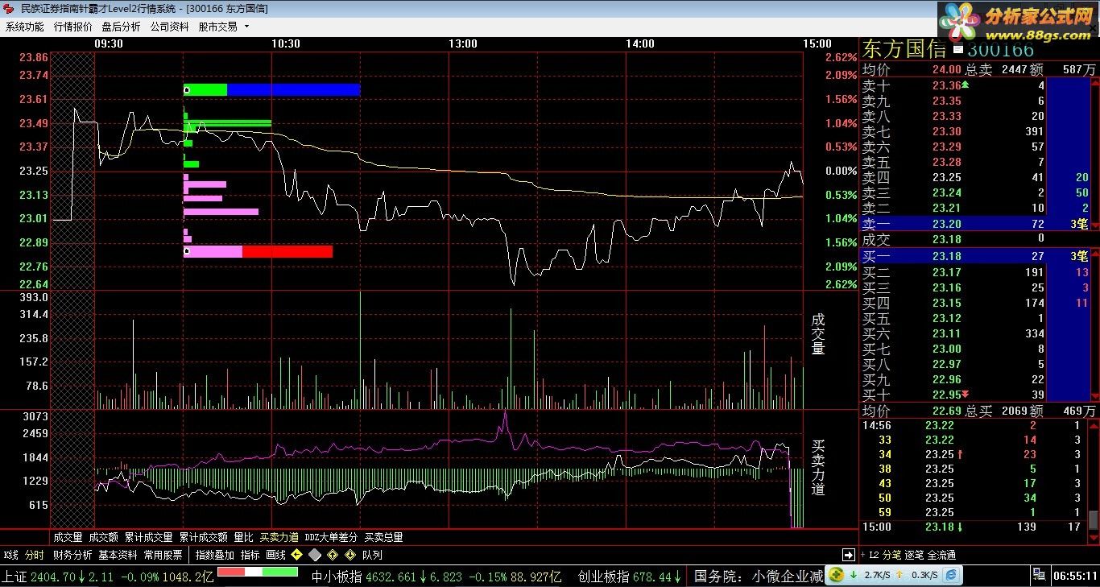This screenshot has height=587, width=1100.
Task: Select the 买卖力道 indicator tab
Action: click(279, 537)
